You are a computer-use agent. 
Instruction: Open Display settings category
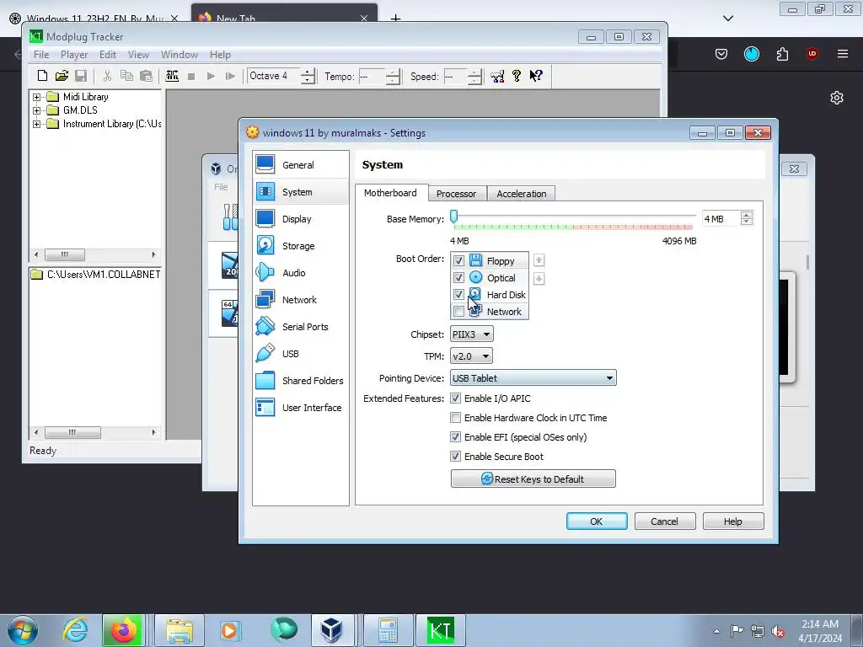click(301, 219)
